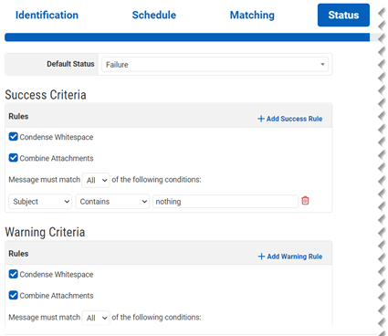Switch to the Schedule tab
This screenshot has height=336, width=388.
154,15
